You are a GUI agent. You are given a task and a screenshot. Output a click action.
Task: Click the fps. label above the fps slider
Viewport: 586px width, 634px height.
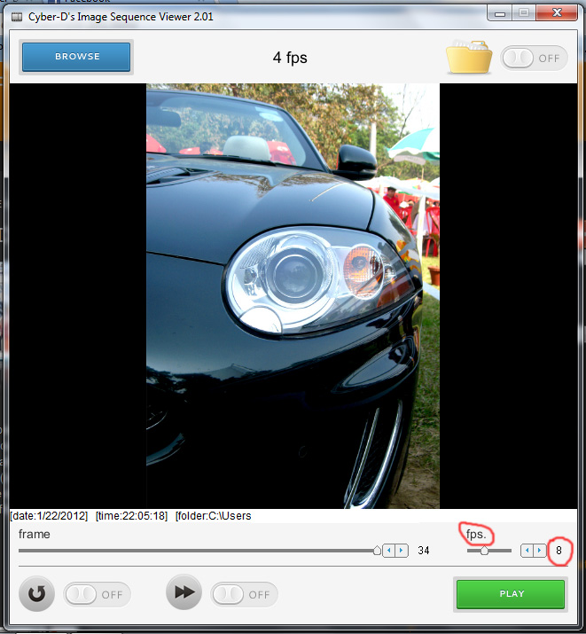pyautogui.click(x=476, y=535)
